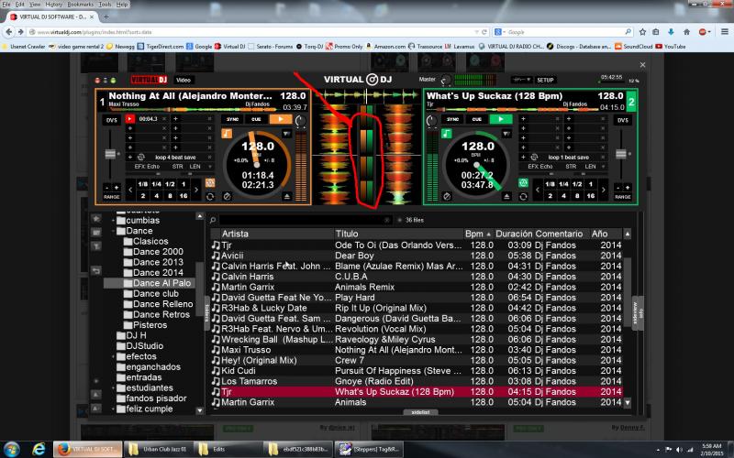Image resolution: width=734 pixels, height=458 pixels.
Task: Delete the 00:04.3 hot cue with its X
Action: [164, 119]
